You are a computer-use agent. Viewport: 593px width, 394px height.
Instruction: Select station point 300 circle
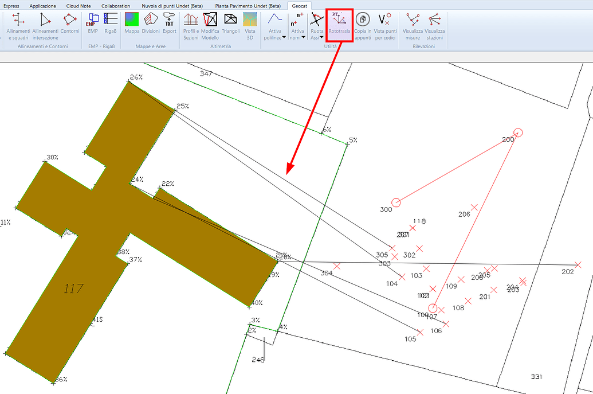(x=396, y=202)
